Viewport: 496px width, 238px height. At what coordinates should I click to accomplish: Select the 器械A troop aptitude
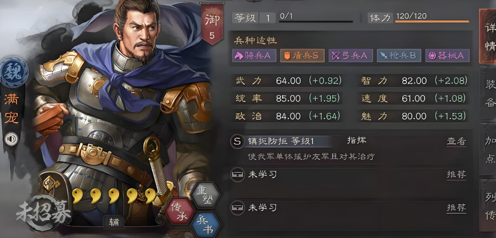447,55
